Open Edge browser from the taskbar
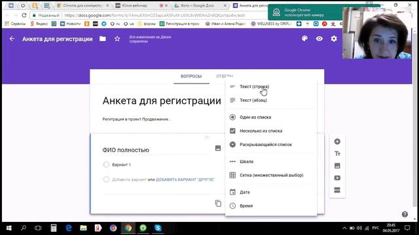The image size is (419, 235). click(x=69, y=228)
